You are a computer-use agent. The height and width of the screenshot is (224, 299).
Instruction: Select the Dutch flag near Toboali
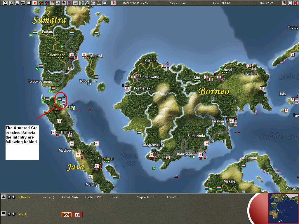coord(96,77)
